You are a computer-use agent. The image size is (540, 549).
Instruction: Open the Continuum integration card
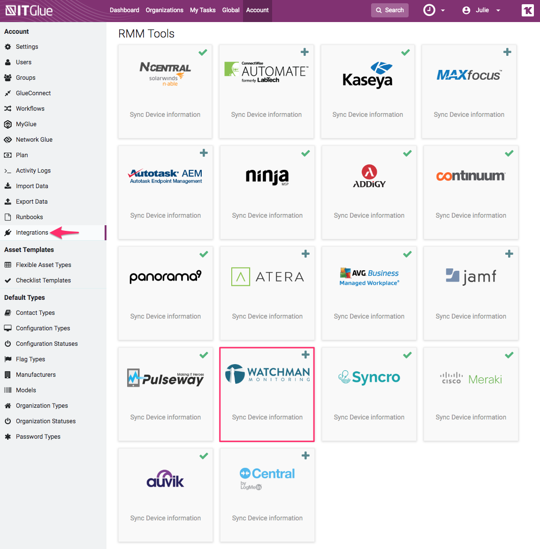(471, 192)
